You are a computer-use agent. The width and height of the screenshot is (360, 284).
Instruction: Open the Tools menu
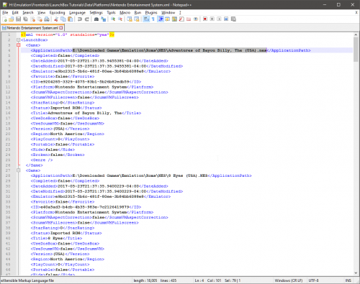(x=111, y=12)
